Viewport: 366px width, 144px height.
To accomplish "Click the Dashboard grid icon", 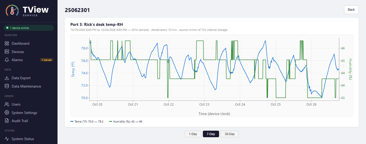I will pyautogui.click(x=7, y=43).
